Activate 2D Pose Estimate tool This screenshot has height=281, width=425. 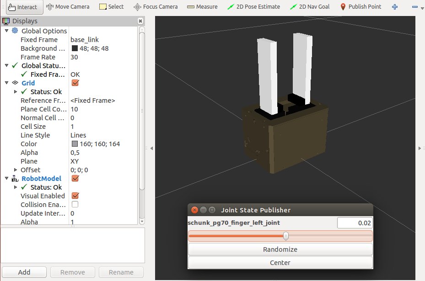pos(254,7)
